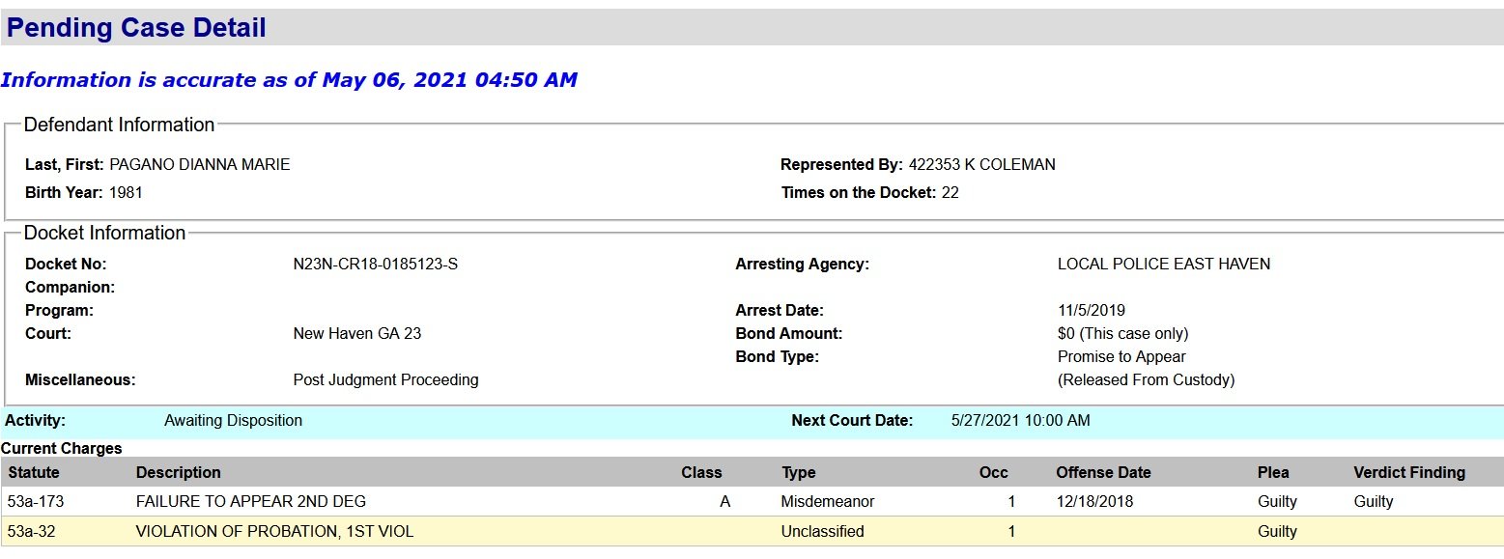The height and width of the screenshot is (559, 1504).
Task: Select defendant name PAGANO DIANNA MARIE
Action: tap(200, 165)
